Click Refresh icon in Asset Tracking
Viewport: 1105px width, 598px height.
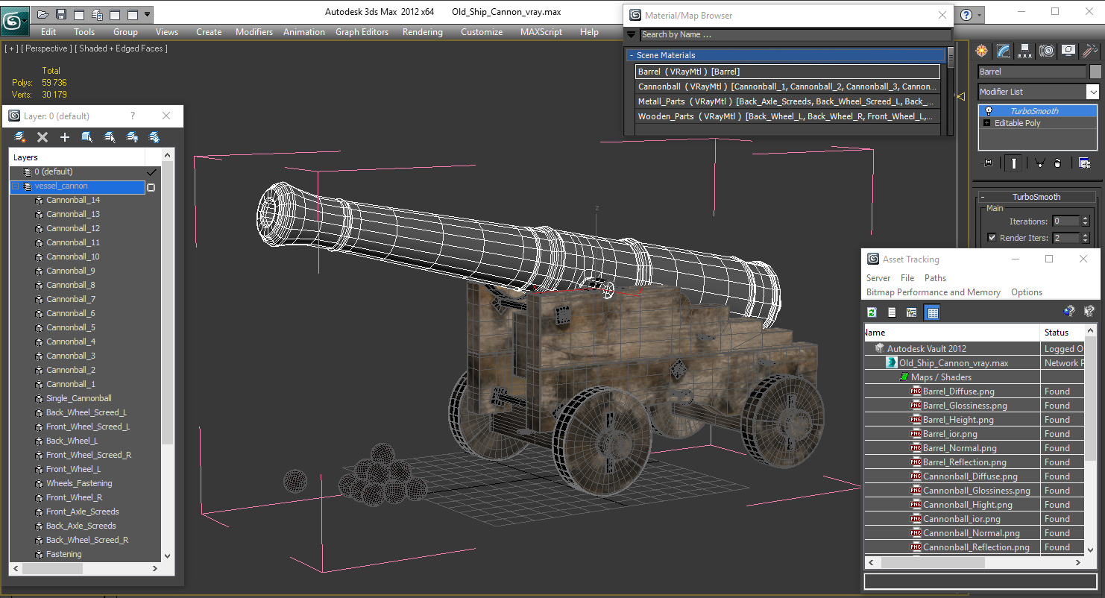click(872, 312)
